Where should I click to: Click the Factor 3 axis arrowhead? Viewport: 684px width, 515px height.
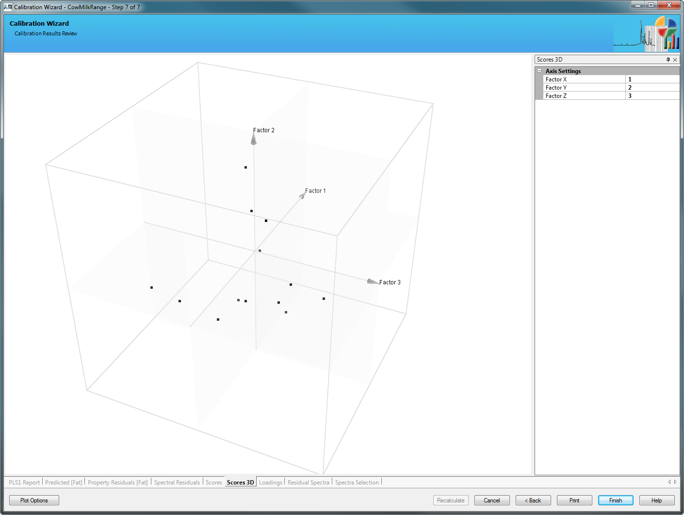(372, 281)
